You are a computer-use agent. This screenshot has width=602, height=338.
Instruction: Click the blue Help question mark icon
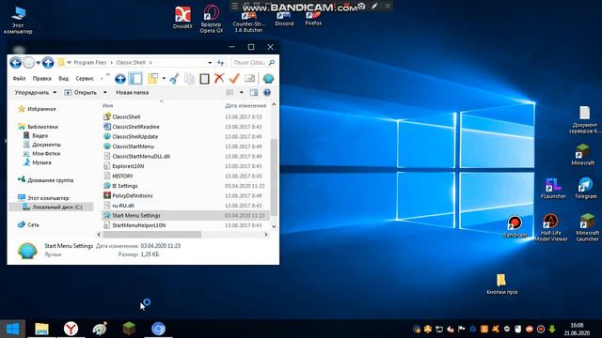tap(267, 92)
